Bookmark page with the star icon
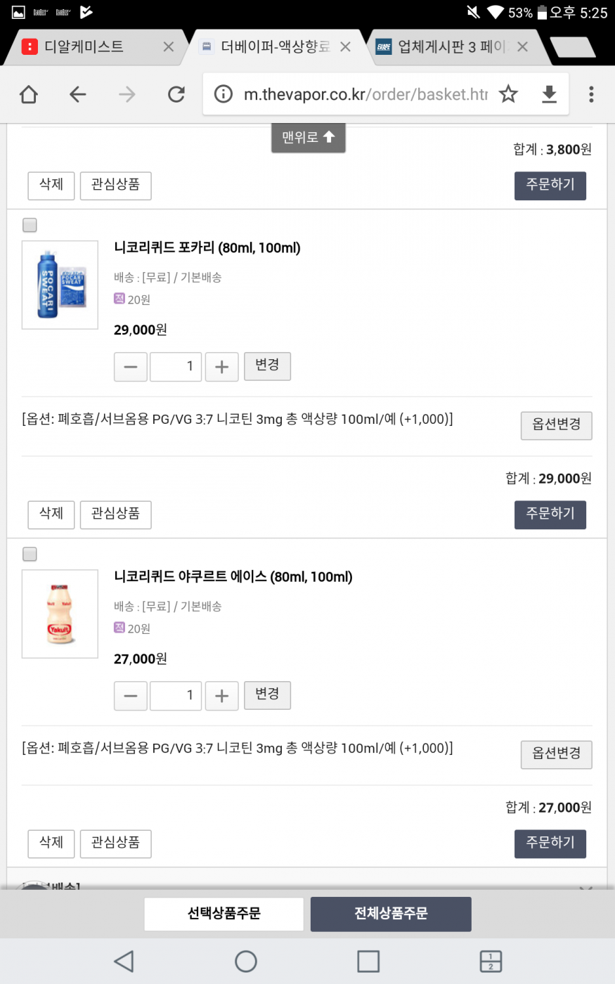 508,94
